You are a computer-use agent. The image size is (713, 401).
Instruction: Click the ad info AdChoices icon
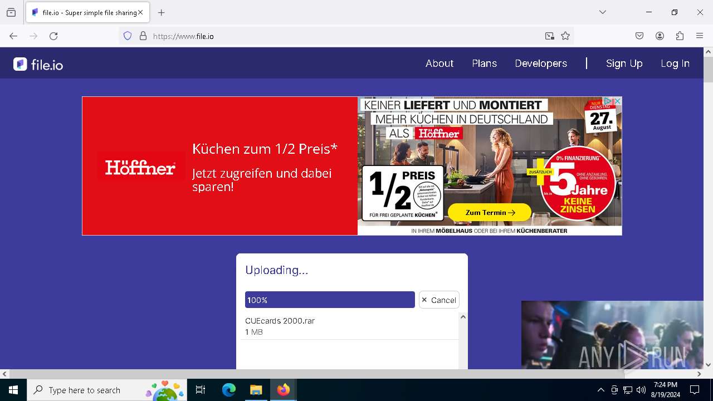608,101
